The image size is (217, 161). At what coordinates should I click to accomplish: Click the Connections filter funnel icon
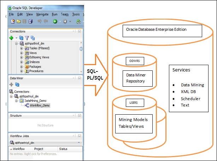click(x=27, y=38)
